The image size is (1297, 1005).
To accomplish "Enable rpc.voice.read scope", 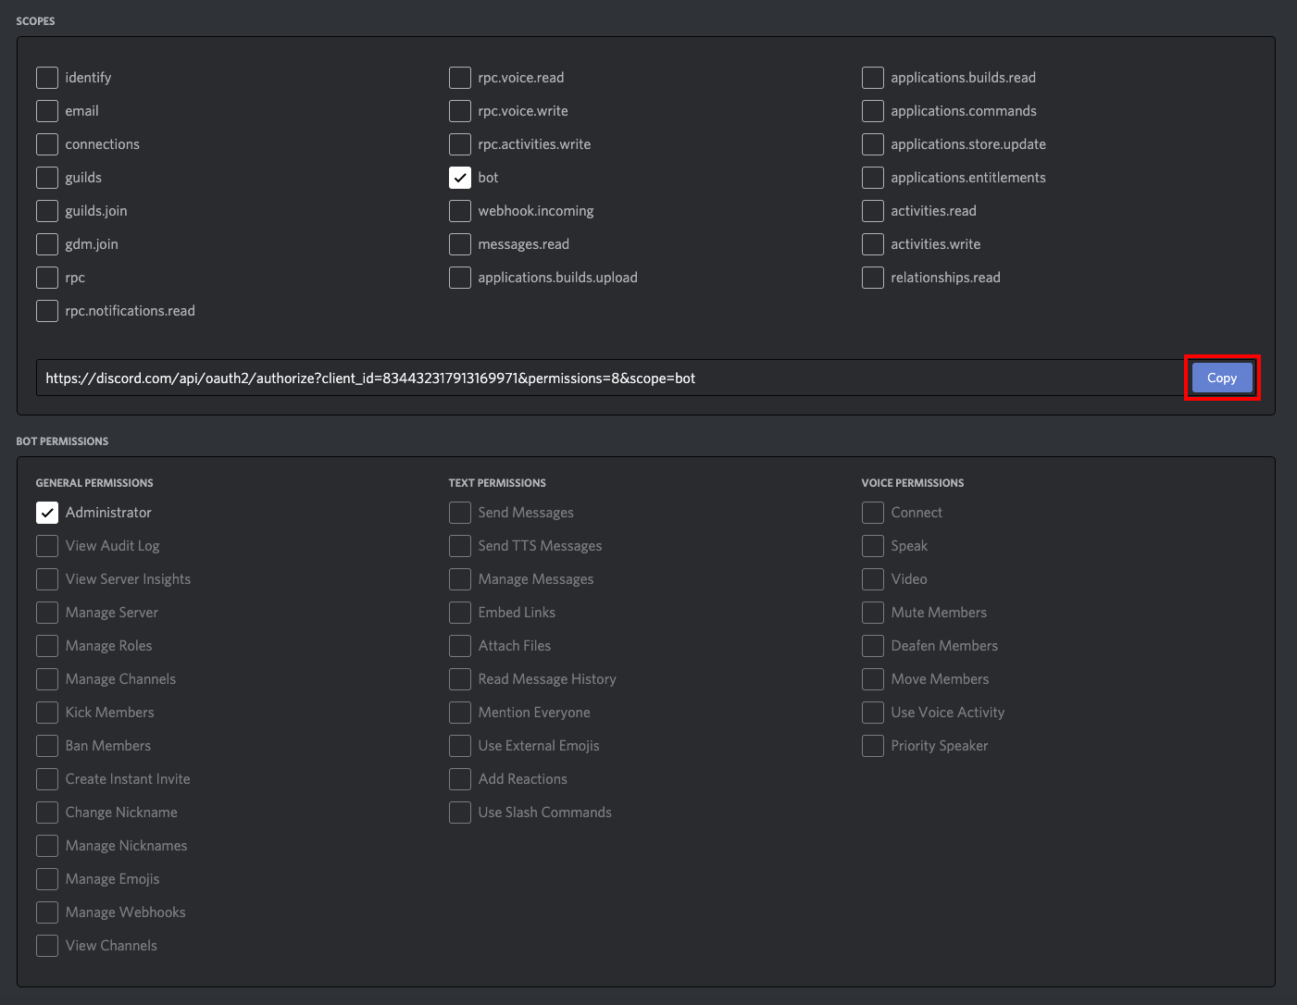I will point(460,78).
